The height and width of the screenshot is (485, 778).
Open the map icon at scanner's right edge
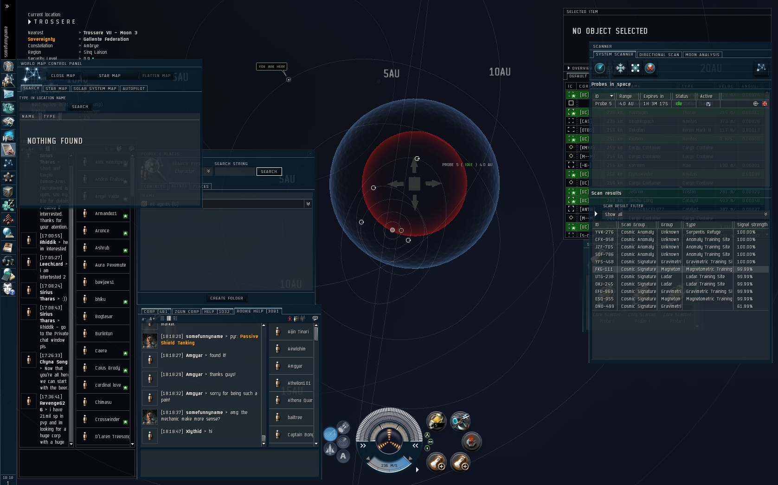(761, 68)
